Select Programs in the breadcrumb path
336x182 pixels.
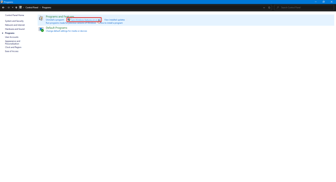[x=47, y=8]
